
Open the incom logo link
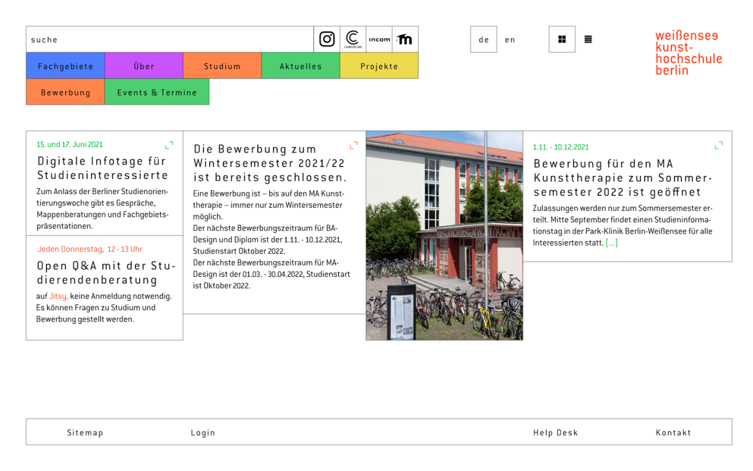click(379, 39)
